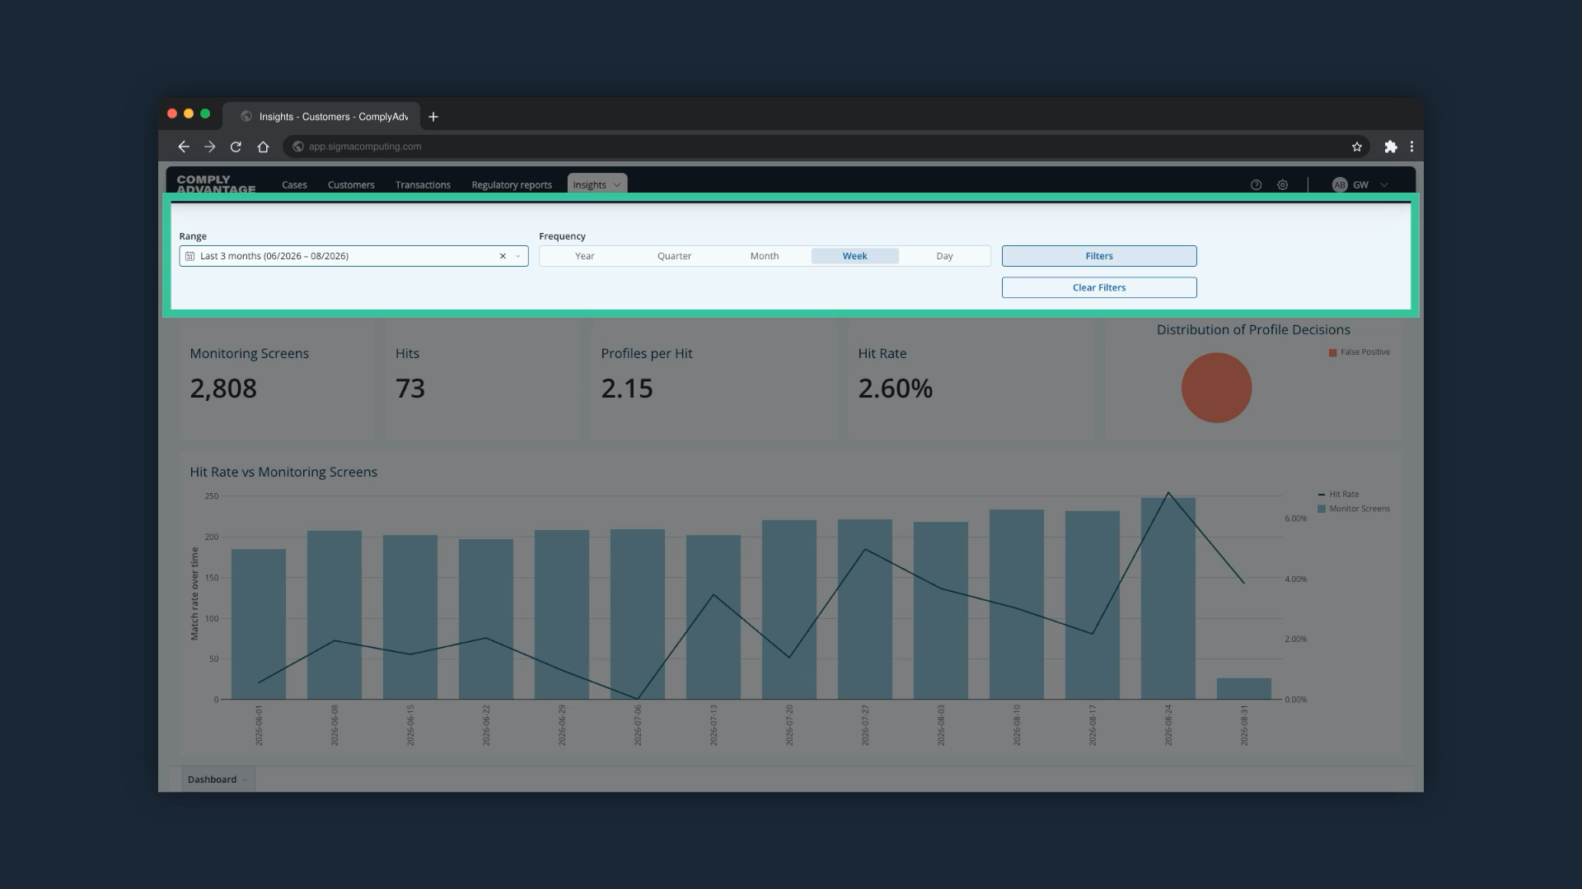Open the Insights menu dropdown
Viewport: 1582px width, 889px height.
(x=597, y=184)
